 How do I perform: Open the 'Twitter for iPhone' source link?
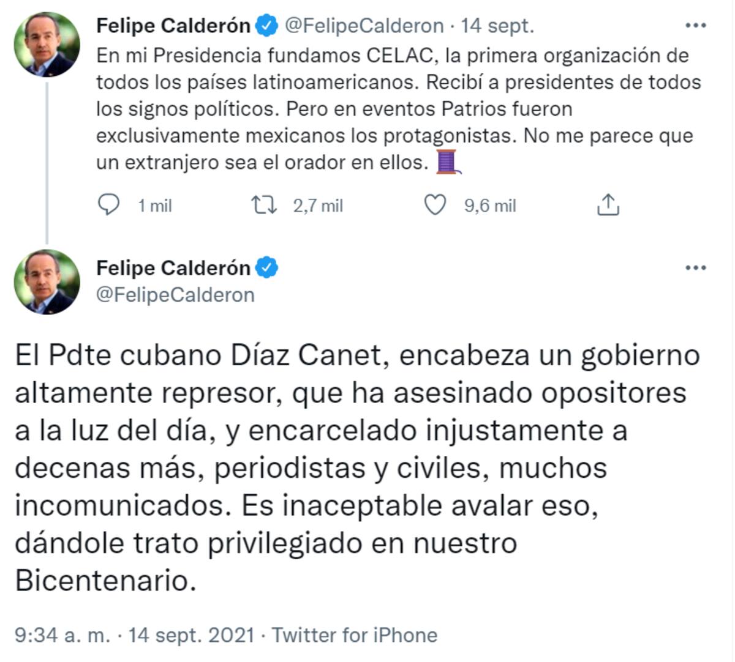coord(355,635)
